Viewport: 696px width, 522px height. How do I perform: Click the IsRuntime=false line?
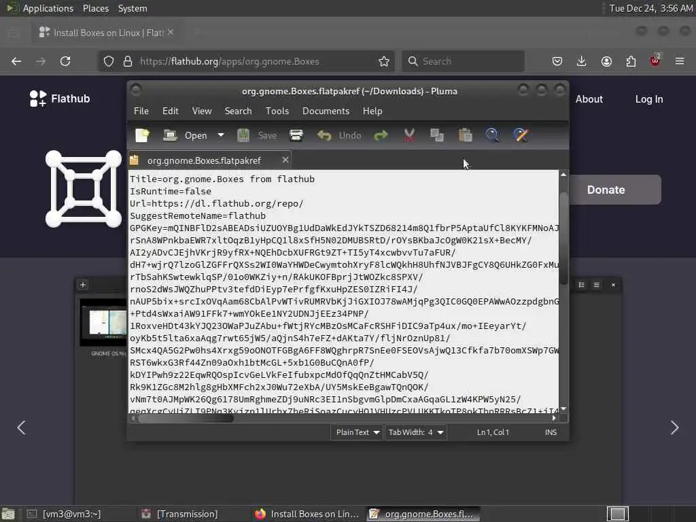[171, 191]
